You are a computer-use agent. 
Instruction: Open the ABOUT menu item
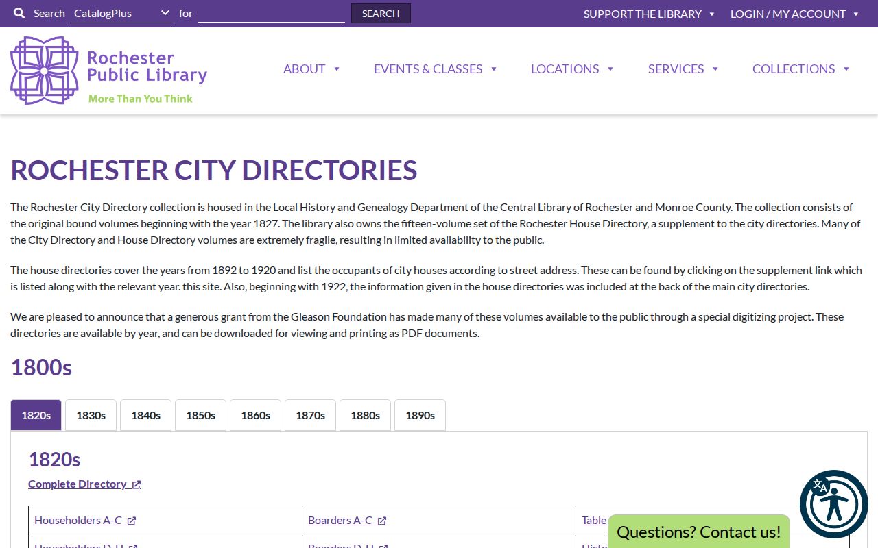[305, 68]
